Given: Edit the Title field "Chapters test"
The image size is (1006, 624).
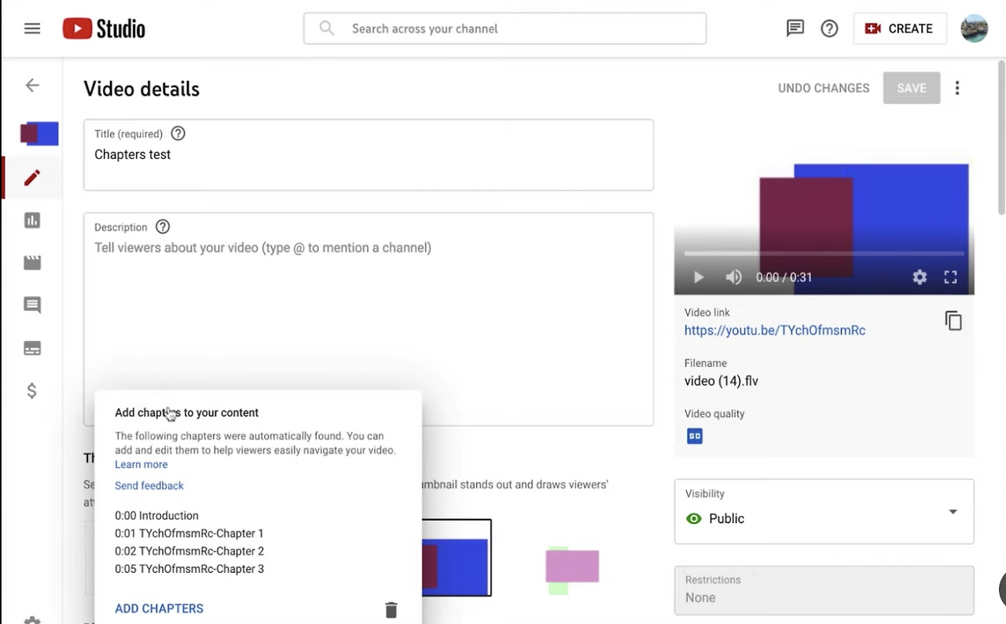Looking at the screenshot, I should (369, 155).
